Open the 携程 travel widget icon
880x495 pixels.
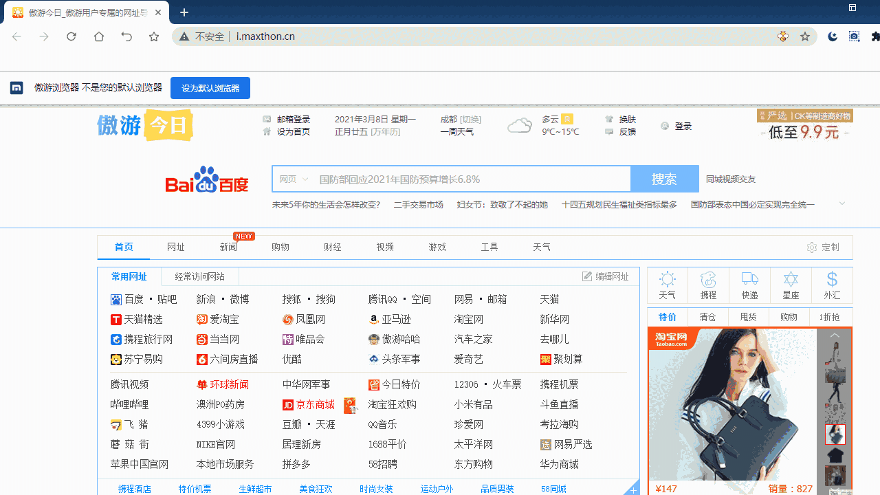tap(708, 285)
